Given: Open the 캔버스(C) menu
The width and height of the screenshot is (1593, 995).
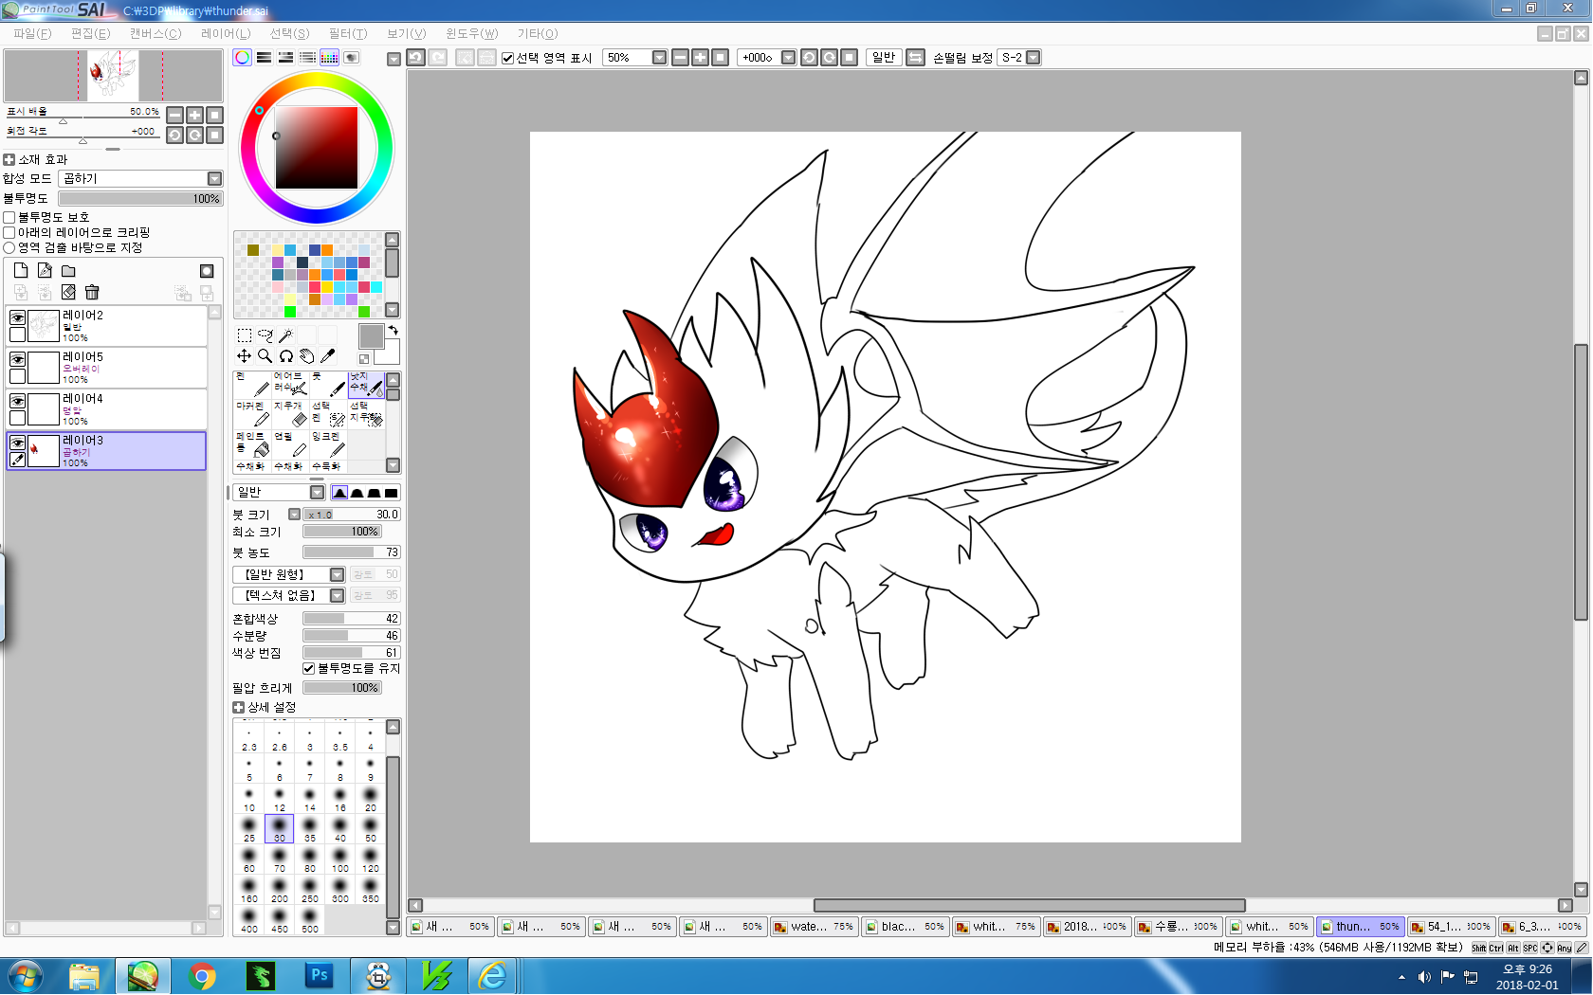Looking at the screenshot, I should [x=156, y=33].
